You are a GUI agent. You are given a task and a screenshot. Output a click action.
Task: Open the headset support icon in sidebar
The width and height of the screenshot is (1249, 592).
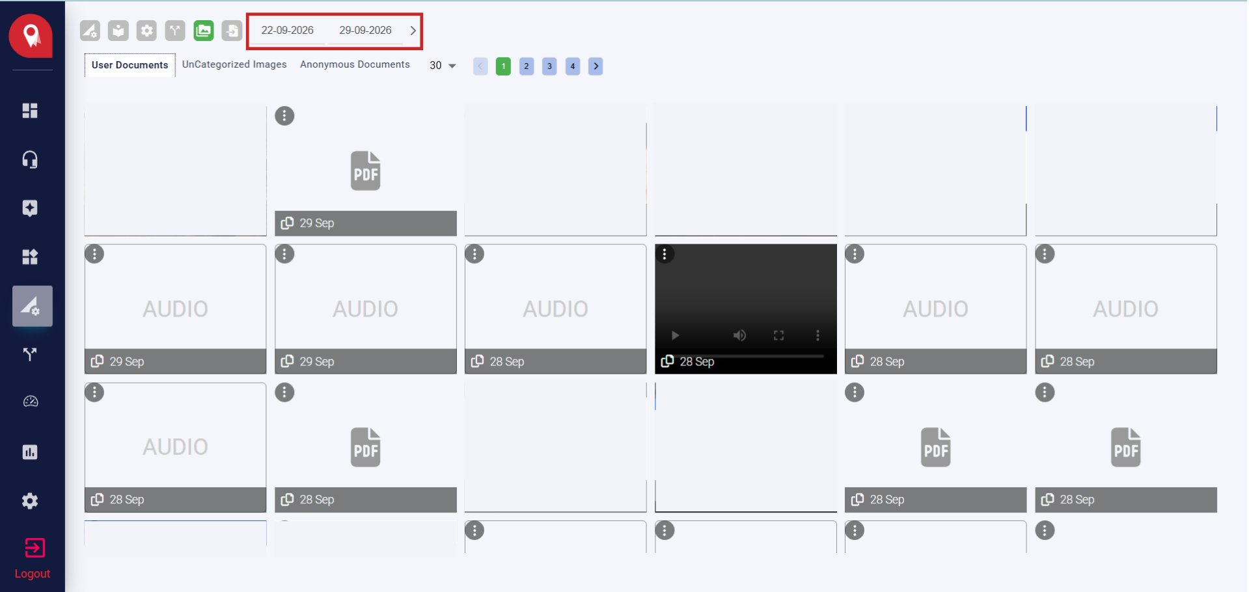pos(30,160)
